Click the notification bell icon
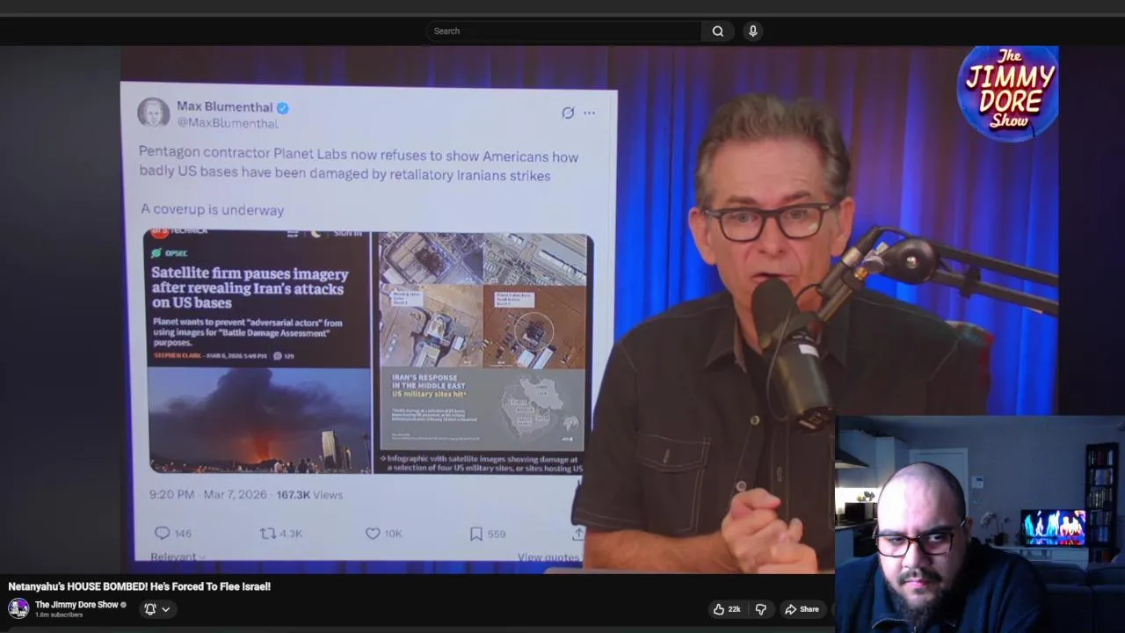This screenshot has height=633, width=1125. [x=150, y=608]
